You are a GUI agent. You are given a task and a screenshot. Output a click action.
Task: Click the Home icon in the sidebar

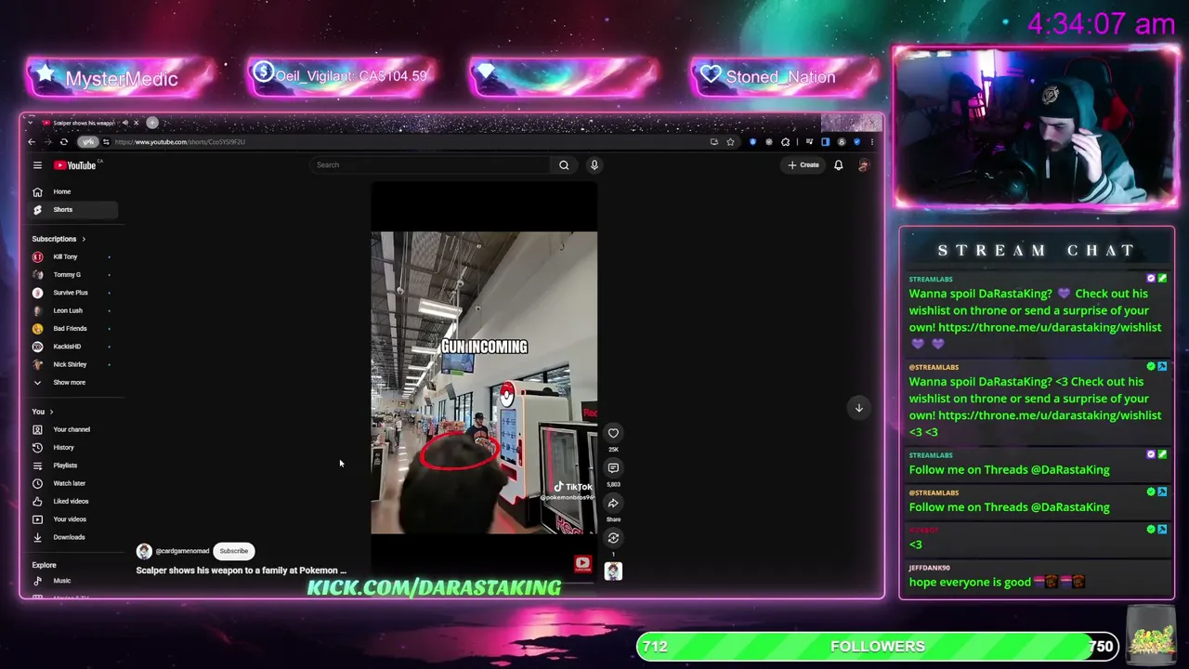coord(37,191)
